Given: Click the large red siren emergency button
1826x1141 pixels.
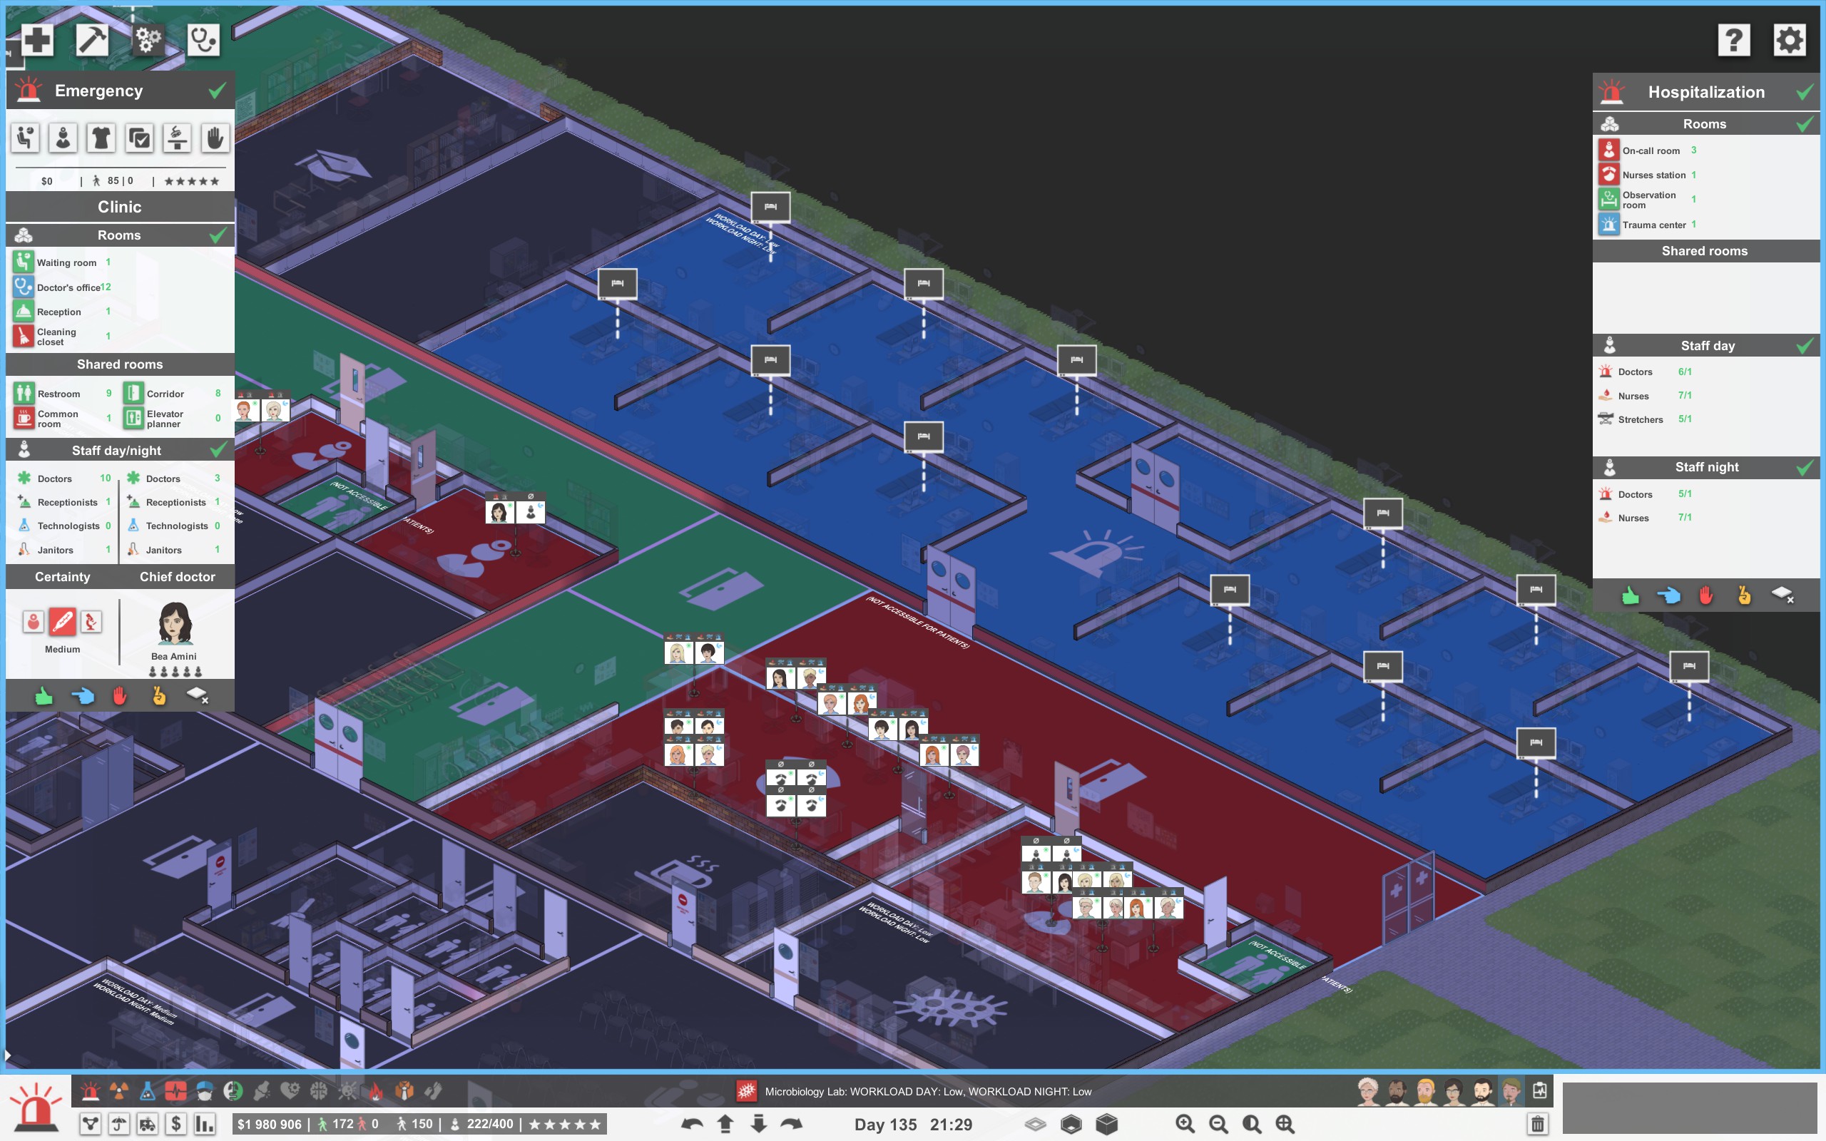Looking at the screenshot, I should click(35, 1107).
